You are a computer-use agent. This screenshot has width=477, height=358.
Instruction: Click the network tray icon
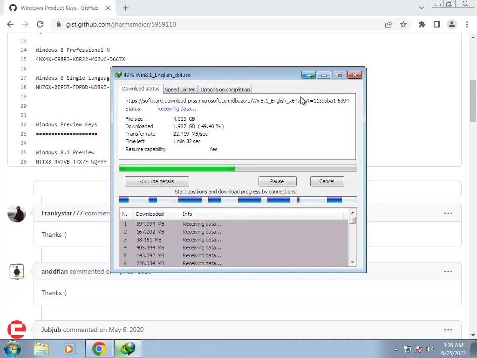pyautogui.click(x=407, y=349)
